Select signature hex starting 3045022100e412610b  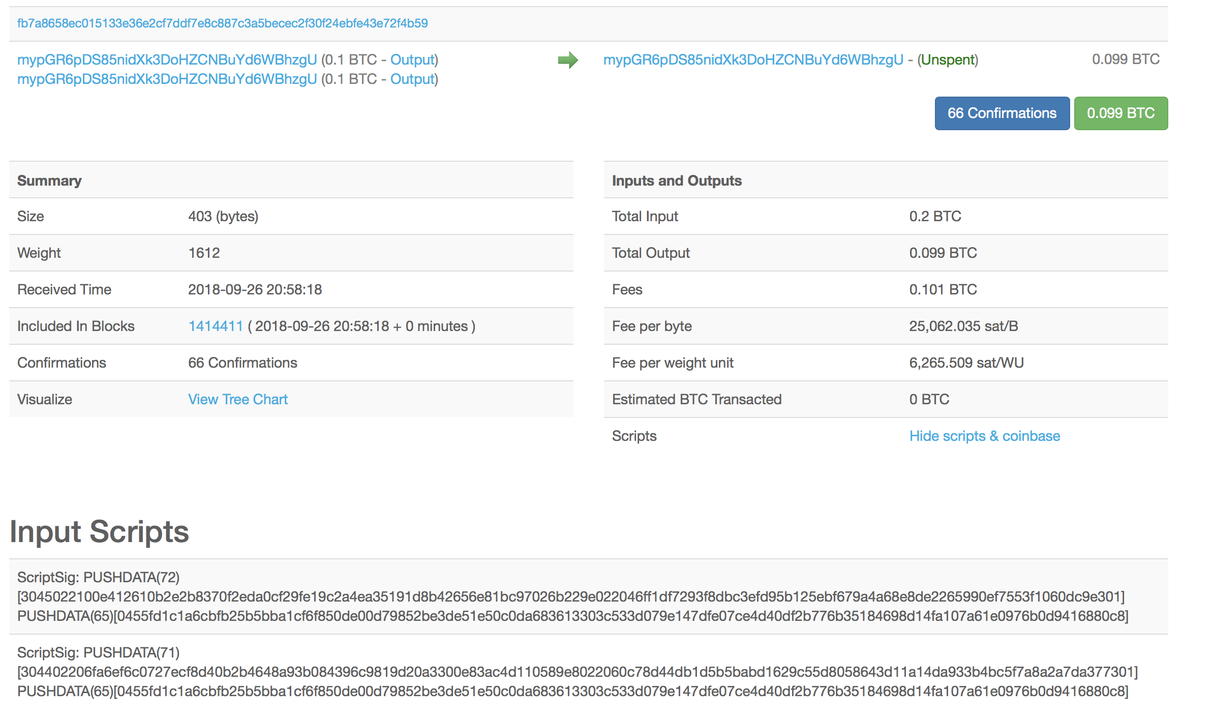pyautogui.click(x=571, y=597)
